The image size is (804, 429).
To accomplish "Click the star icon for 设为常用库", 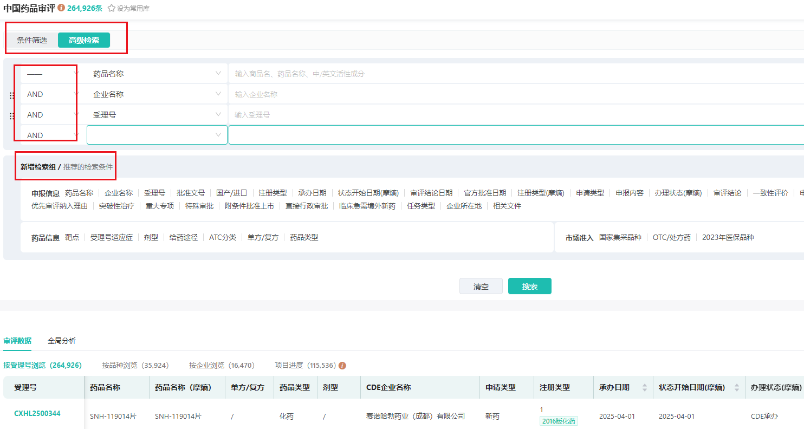I will coord(112,9).
